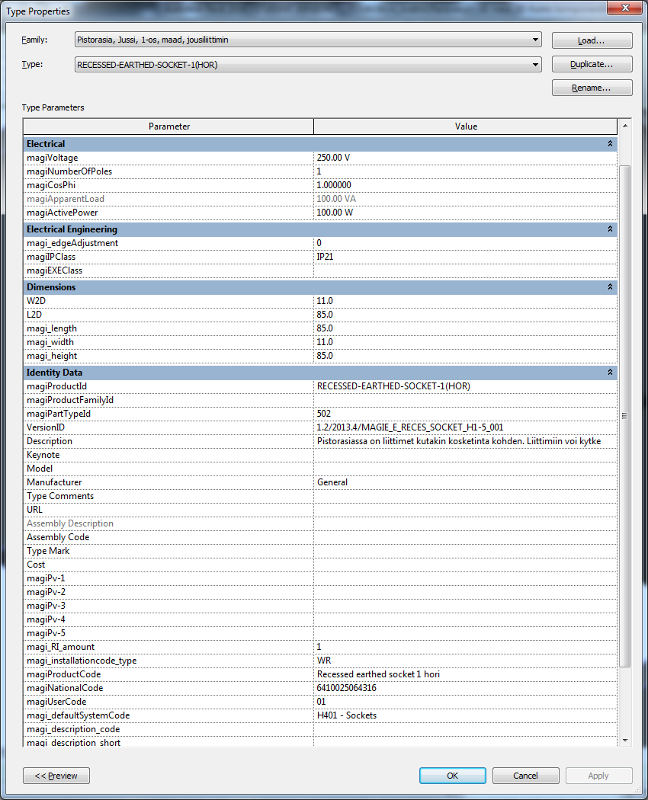Click the Rename... button
This screenshot has height=800, width=648.
click(x=592, y=88)
